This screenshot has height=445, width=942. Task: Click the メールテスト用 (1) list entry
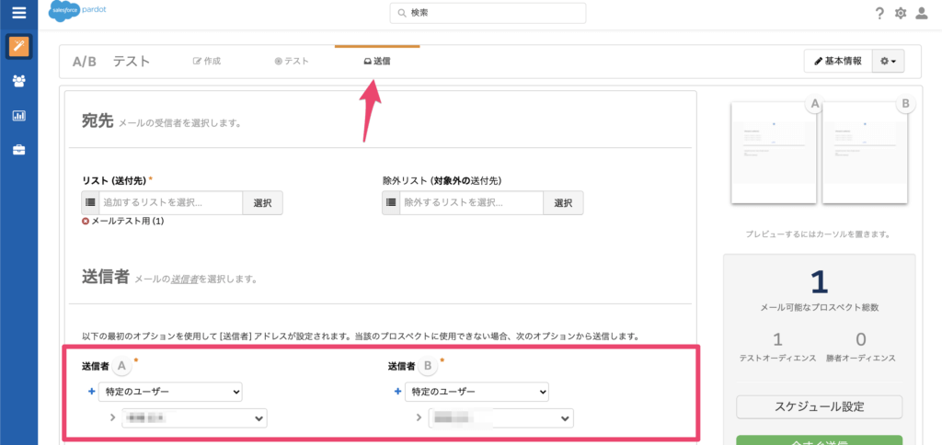click(x=127, y=221)
